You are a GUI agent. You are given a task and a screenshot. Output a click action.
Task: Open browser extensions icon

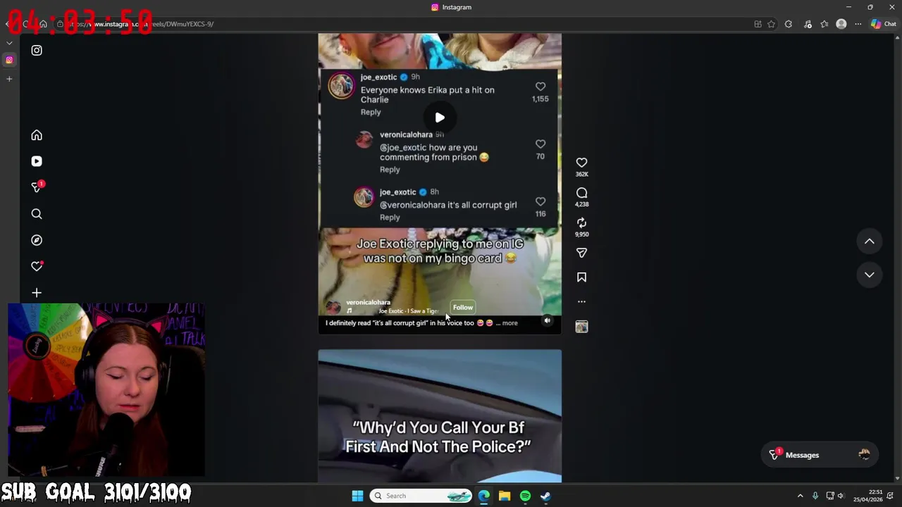pos(789,24)
